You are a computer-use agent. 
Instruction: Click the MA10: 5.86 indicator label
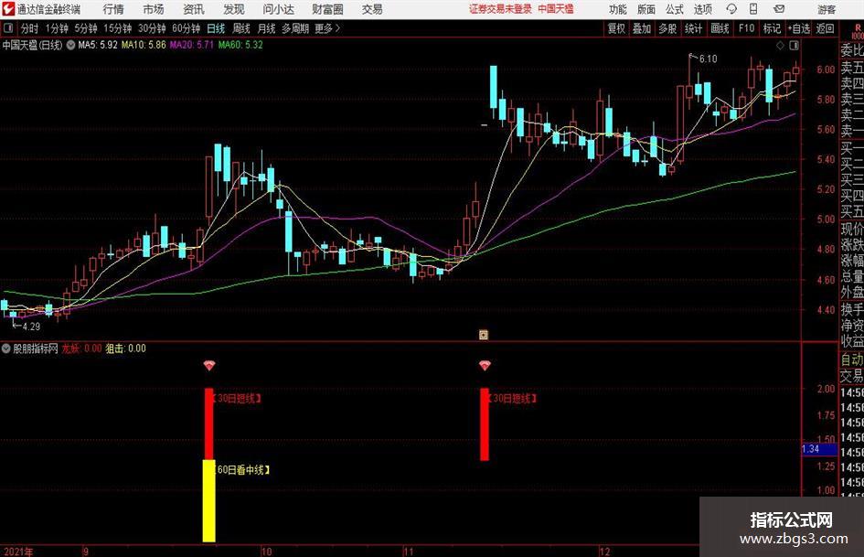[x=144, y=45]
